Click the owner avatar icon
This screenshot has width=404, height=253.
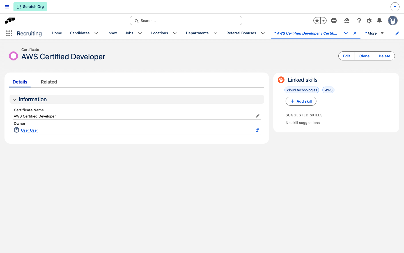(x=17, y=130)
